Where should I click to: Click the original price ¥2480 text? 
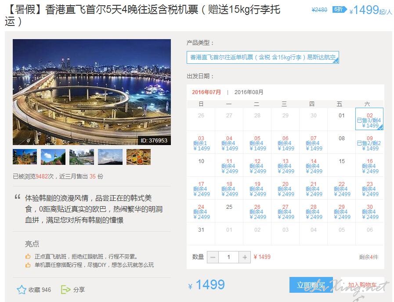(x=319, y=10)
